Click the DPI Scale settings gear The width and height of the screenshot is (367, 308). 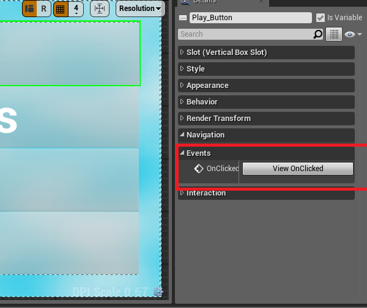click(x=158, y=291)
